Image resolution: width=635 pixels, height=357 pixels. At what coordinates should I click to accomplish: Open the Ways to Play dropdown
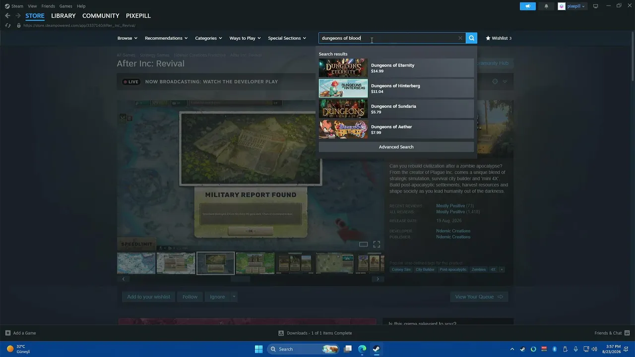click(245, 38)
